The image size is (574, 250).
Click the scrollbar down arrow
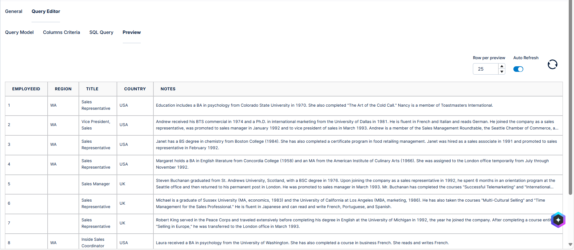click(571, 244)
